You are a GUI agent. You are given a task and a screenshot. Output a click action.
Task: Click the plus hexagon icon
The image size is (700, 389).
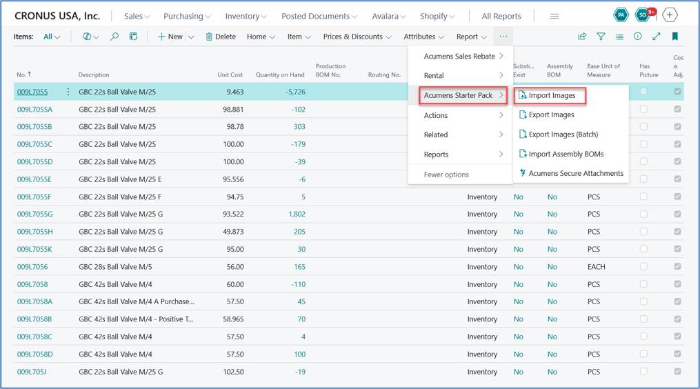[x=670, y=15]
